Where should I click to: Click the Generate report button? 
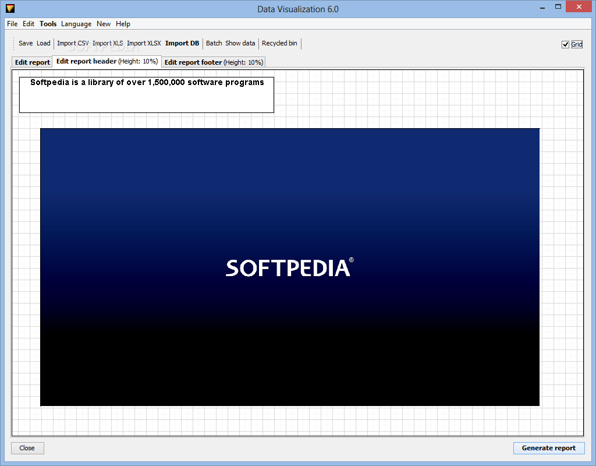tap(548, 448)
